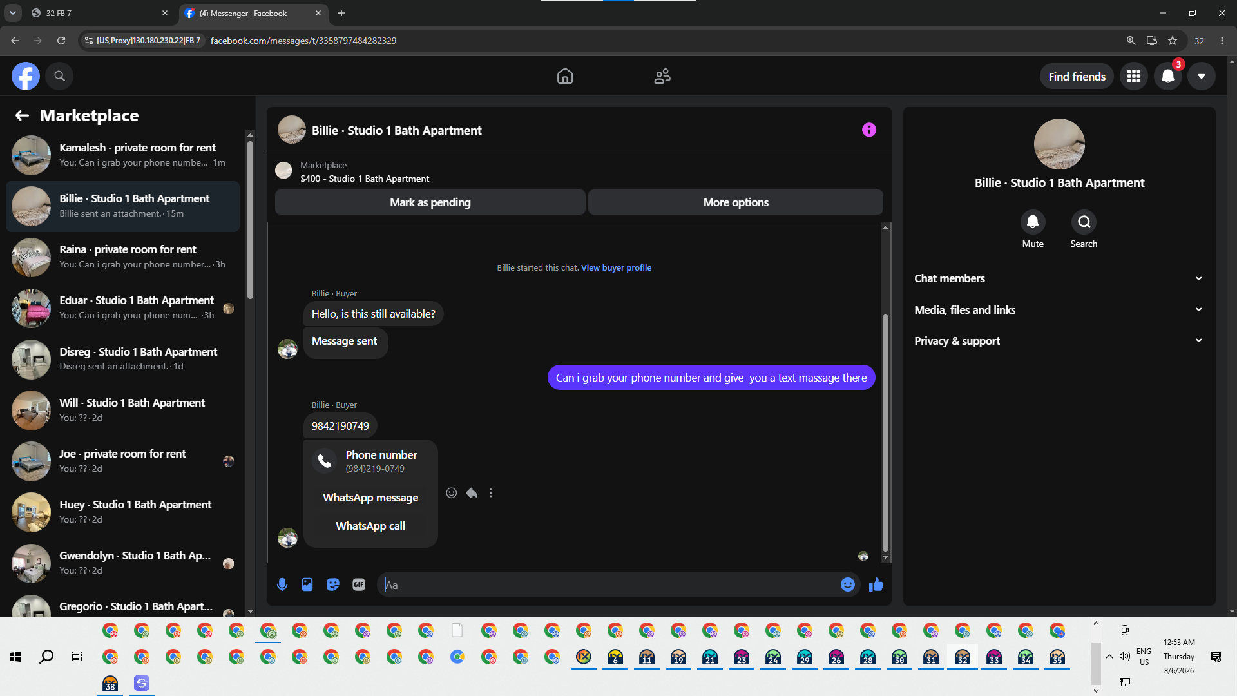Follow the View buyer profile link
The width and height of the screenshot is (1237, 696).
(x=616, y=268)
